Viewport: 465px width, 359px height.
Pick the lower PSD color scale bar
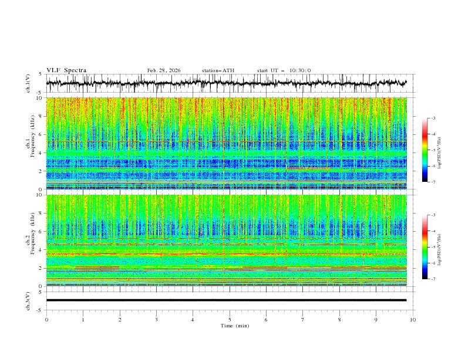pos(424,247)
